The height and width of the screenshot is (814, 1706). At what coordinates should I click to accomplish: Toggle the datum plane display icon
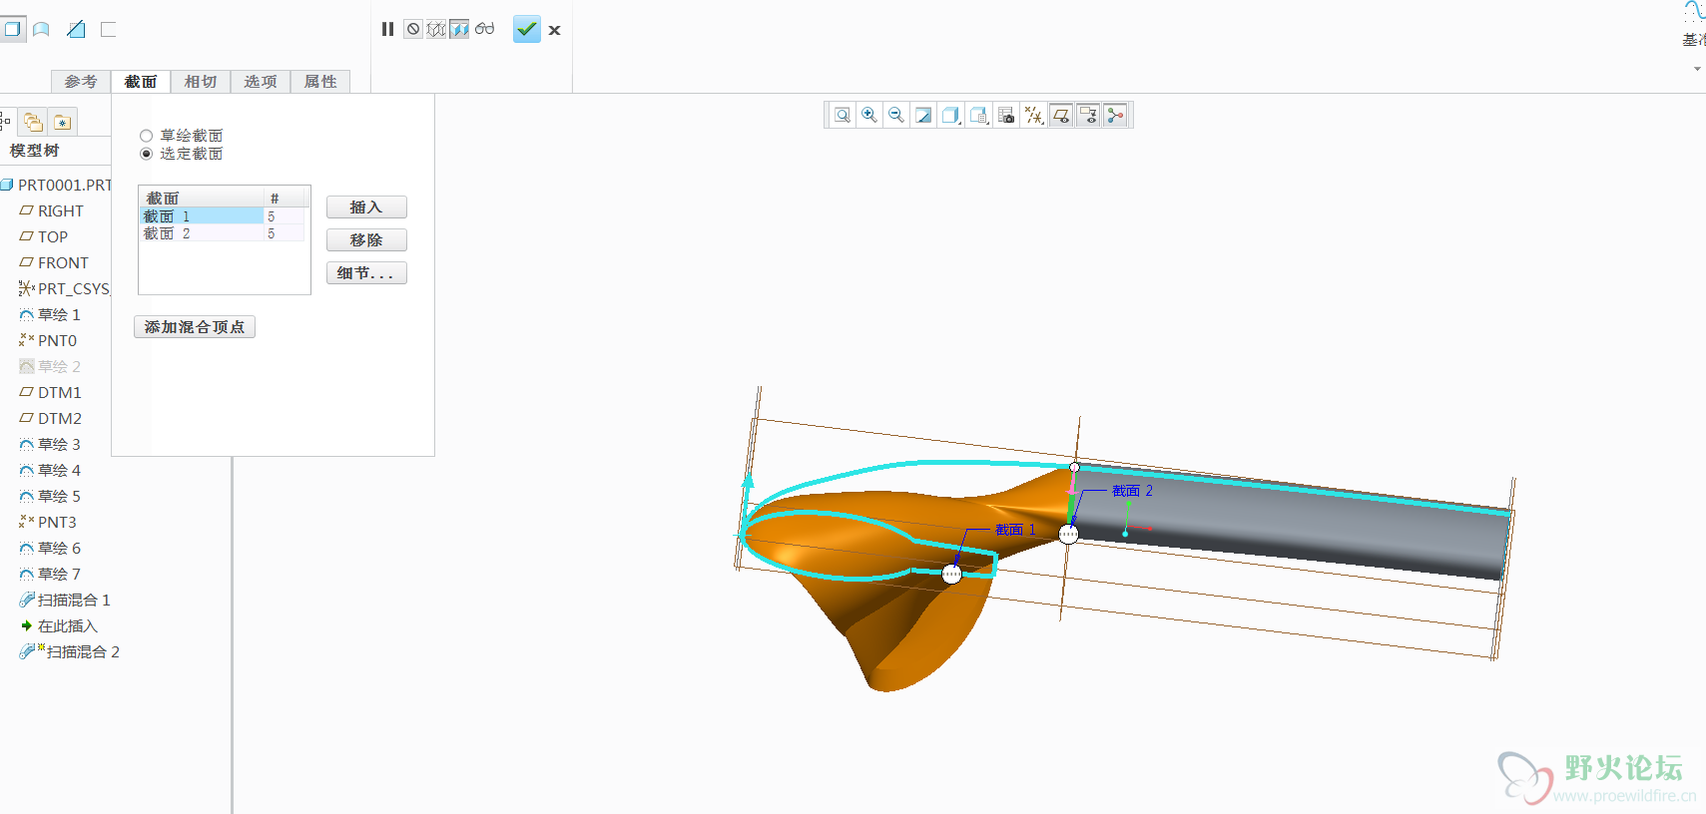(x=1061, y=116)
